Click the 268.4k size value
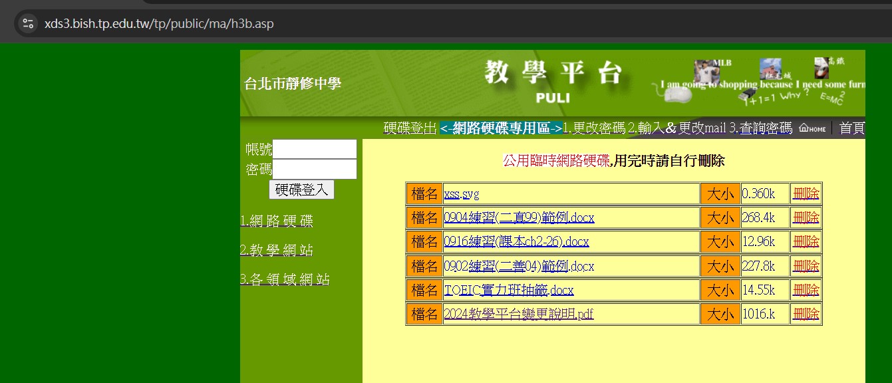892x383 pixels. (x=758, y=218)
